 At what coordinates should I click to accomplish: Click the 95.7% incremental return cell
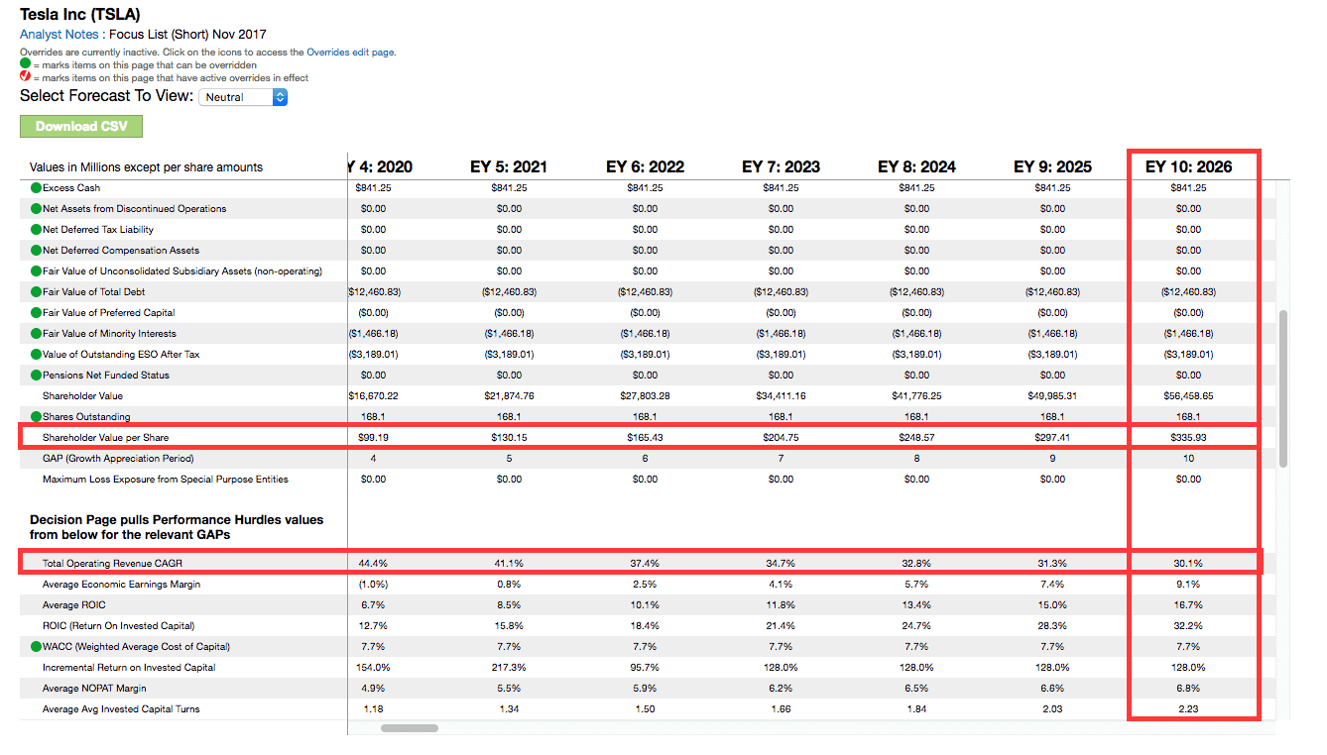645,668
